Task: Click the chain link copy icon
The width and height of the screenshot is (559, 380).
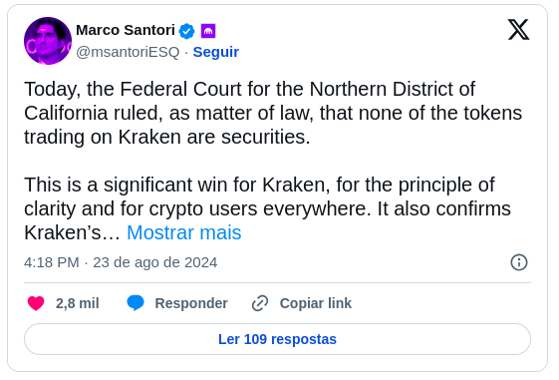Action: click(260, 303)
